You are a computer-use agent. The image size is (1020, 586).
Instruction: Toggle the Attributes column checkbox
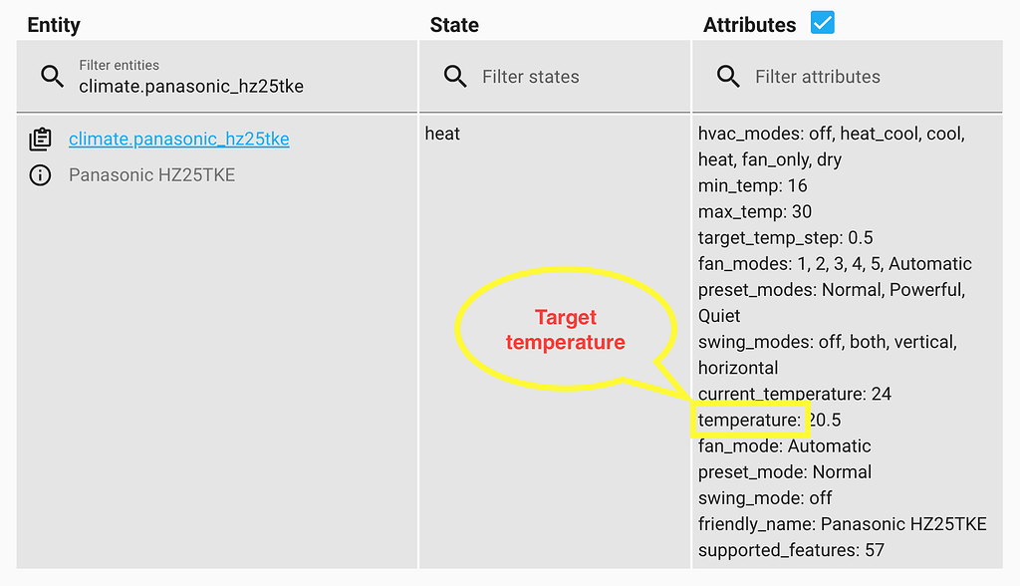[822, 23]
